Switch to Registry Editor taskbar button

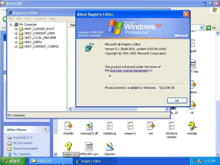tap(95, 161)
